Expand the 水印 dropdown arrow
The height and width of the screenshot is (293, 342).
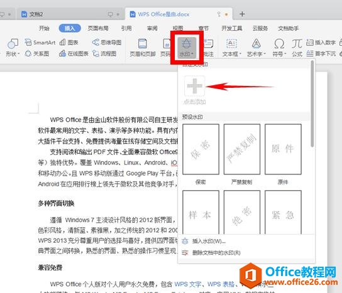tap(192, 54)
